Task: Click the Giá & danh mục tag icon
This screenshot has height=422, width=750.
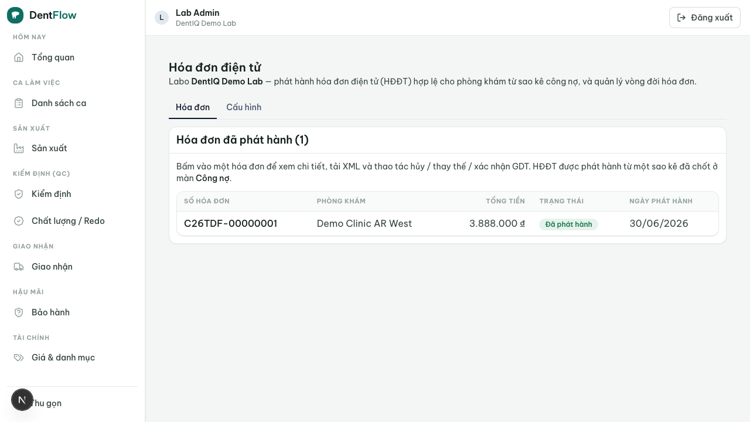Action: (x=19, y=358)
